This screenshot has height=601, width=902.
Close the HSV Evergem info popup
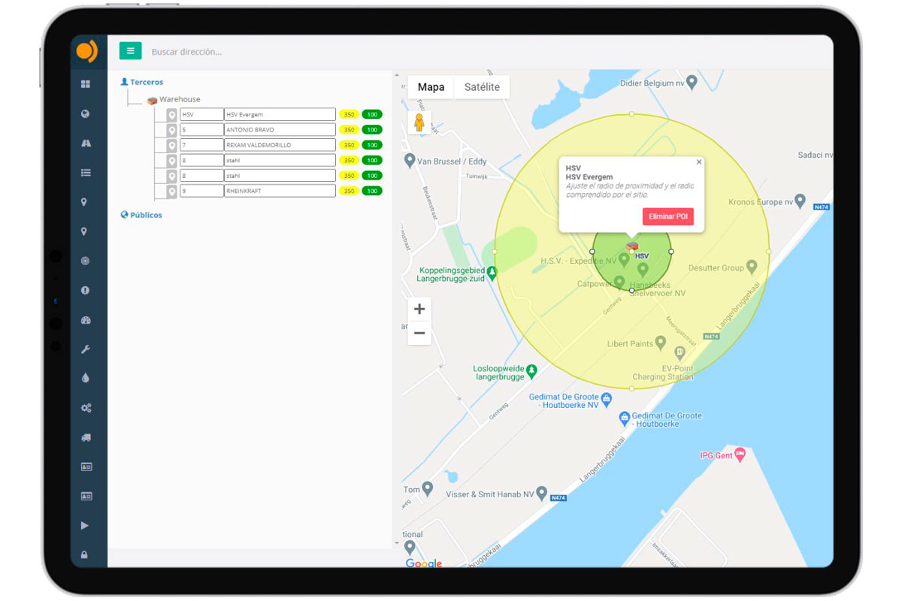pos(699,162)
